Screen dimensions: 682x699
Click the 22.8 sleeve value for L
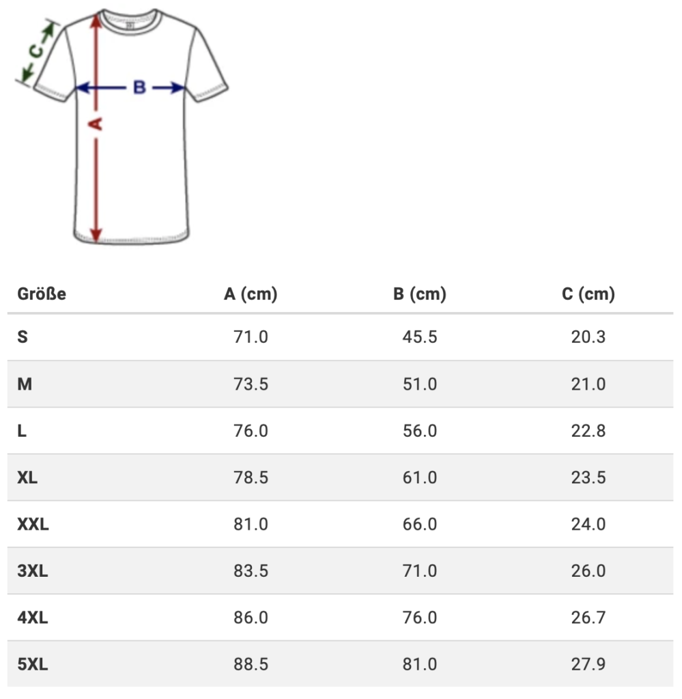point(588,431)
